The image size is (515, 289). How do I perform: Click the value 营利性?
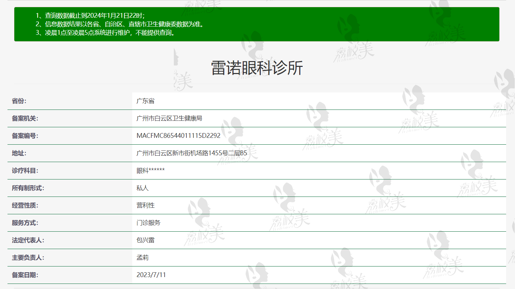point(146,205)
